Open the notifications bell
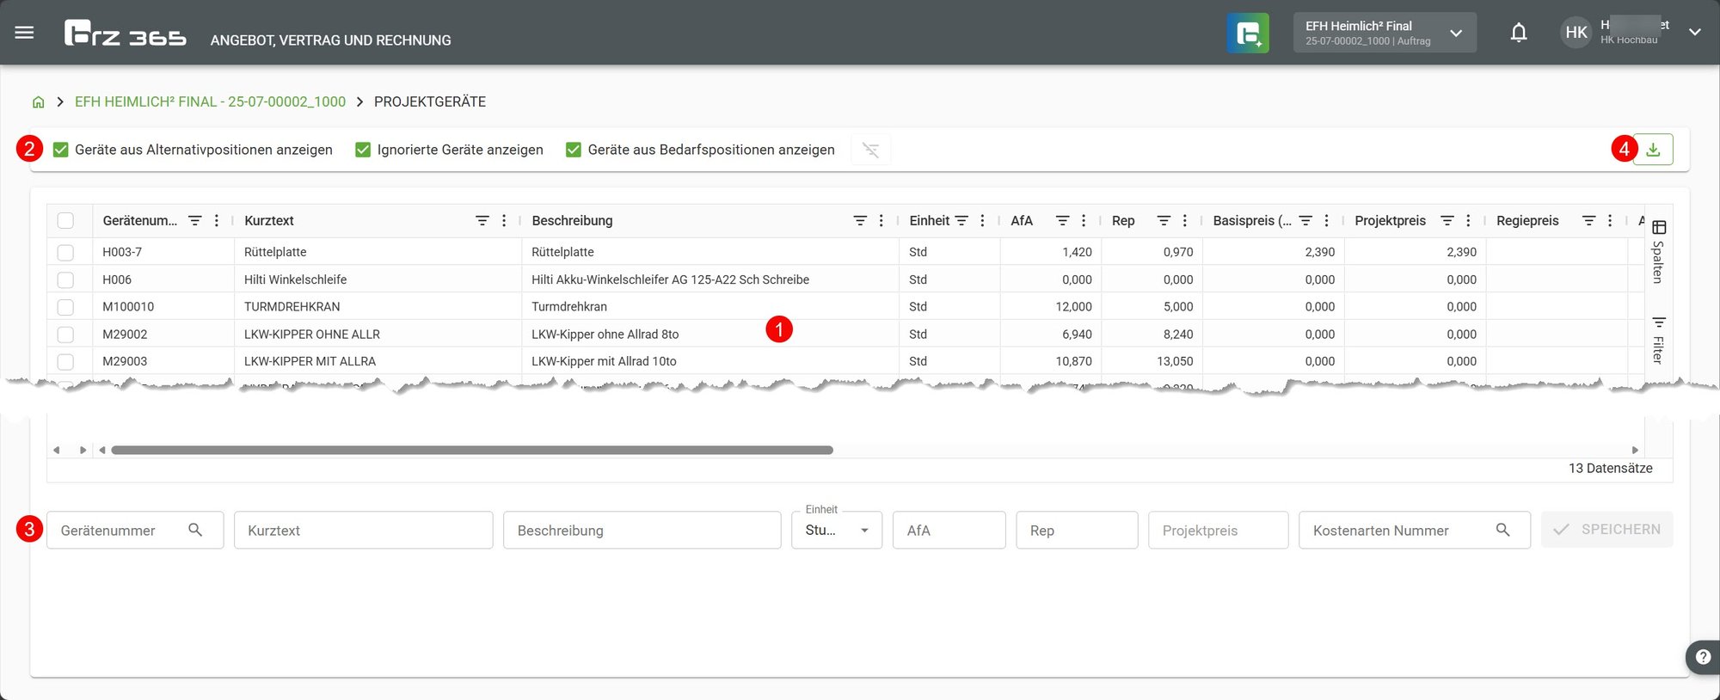Screen dimensions: 1720x700 coord(1519,33)
